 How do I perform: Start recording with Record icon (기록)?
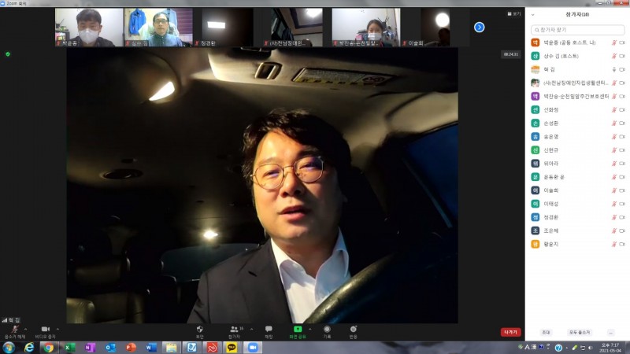point(327,329)
